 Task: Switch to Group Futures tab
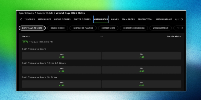pos(62,19)
